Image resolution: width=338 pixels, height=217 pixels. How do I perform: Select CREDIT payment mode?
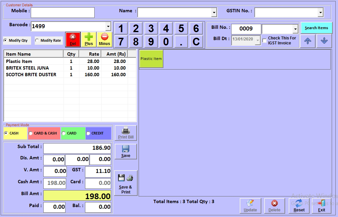88,134
